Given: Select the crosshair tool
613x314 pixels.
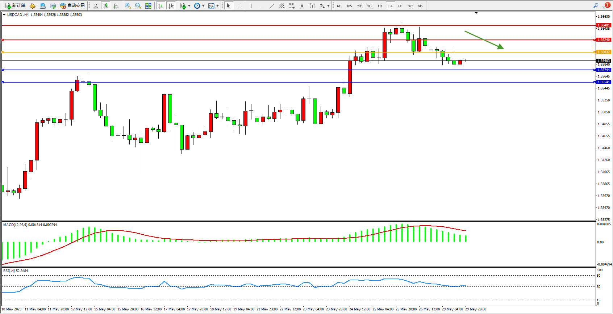Looking at the screenshot, I should tap(239, 6).
